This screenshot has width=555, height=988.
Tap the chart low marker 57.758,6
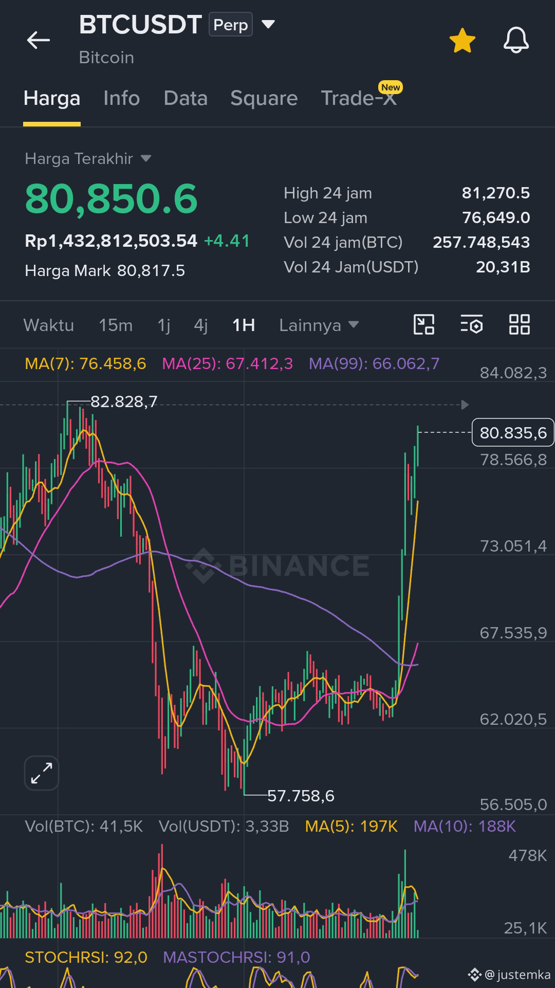301,796
